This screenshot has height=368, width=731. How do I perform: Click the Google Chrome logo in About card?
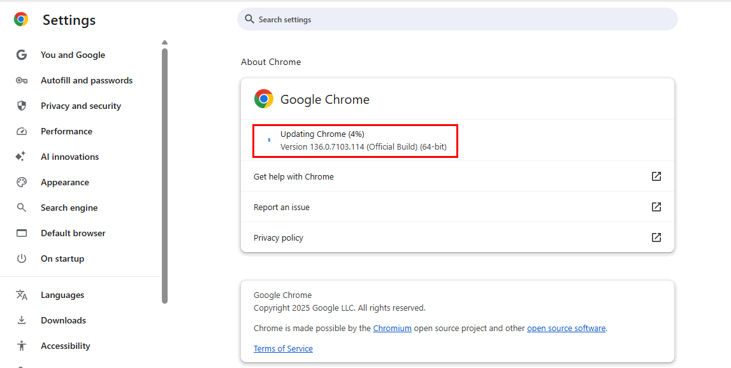pos(264,99)
